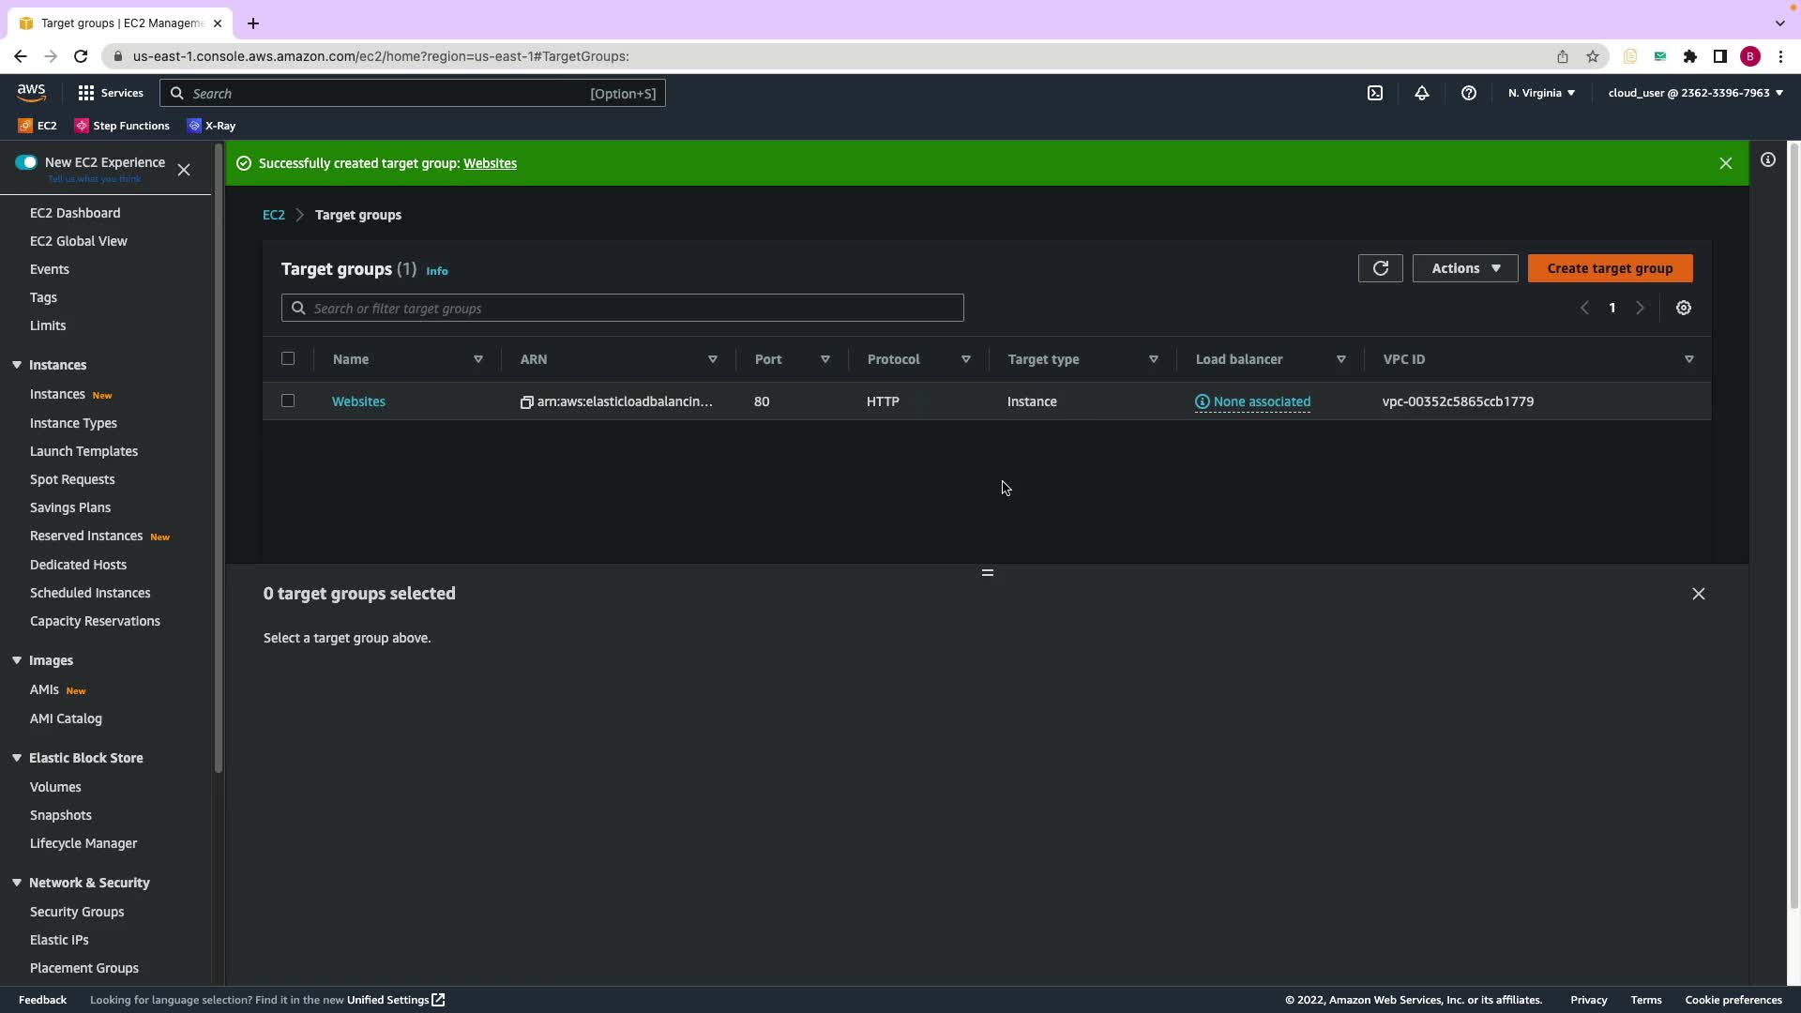Viewport: 1801px width, 1013px height.
Task: Open table preferences gear icon
Action: click(x=1683, y=308)
